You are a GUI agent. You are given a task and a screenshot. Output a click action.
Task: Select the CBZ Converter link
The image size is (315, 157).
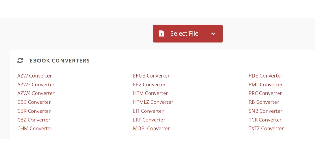click(x=34, y=120)
